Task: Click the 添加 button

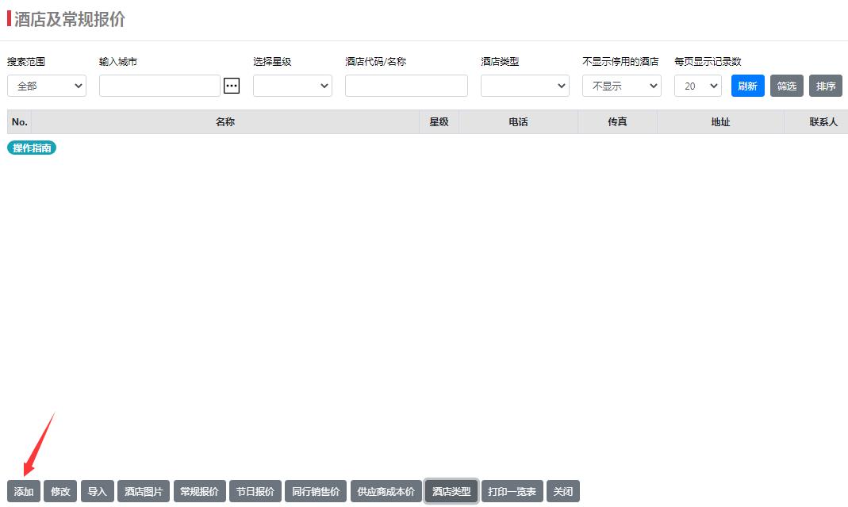Action: click(24, 491)
